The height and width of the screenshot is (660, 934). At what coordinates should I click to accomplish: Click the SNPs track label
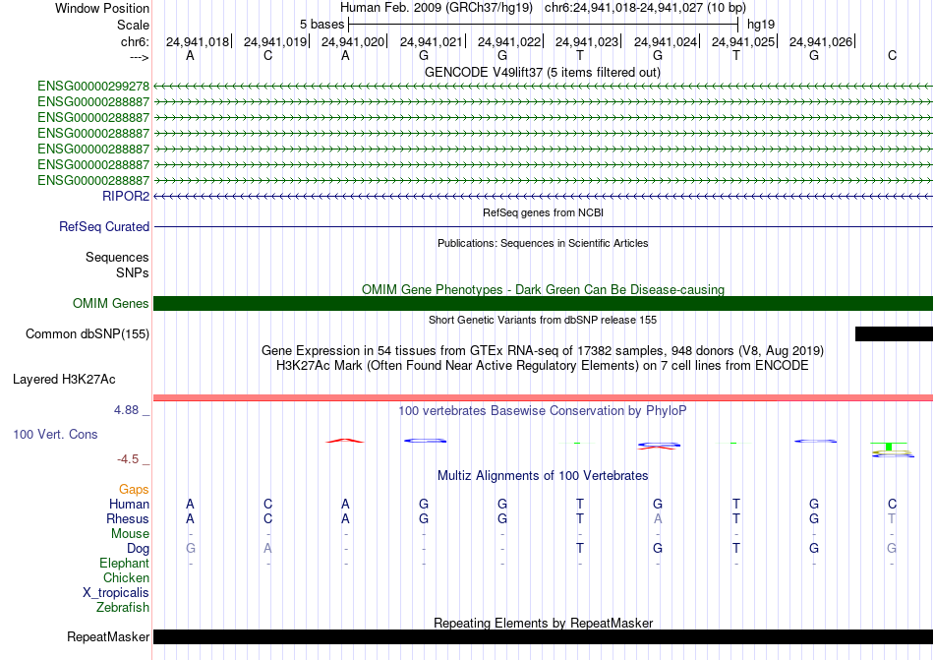(x=133, y=272)
